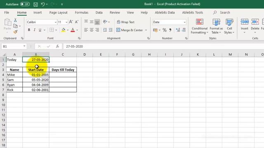Open the Font size dropdown

pyautogui.click(x=66, y=22)
